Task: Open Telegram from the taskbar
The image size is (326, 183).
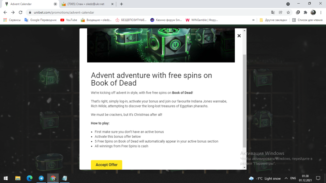Action: [41, 178]
